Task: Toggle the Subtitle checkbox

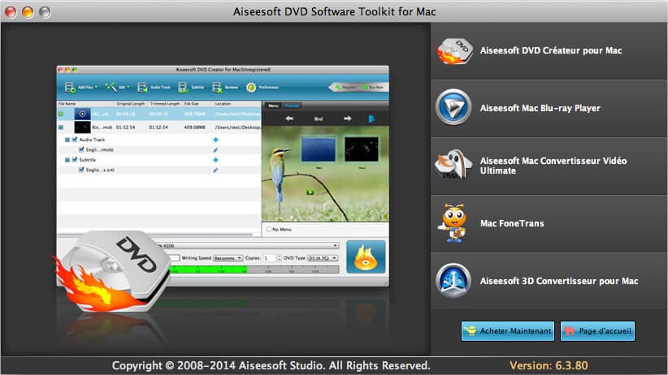Action: pyautogui.click(x=75, y=160)
